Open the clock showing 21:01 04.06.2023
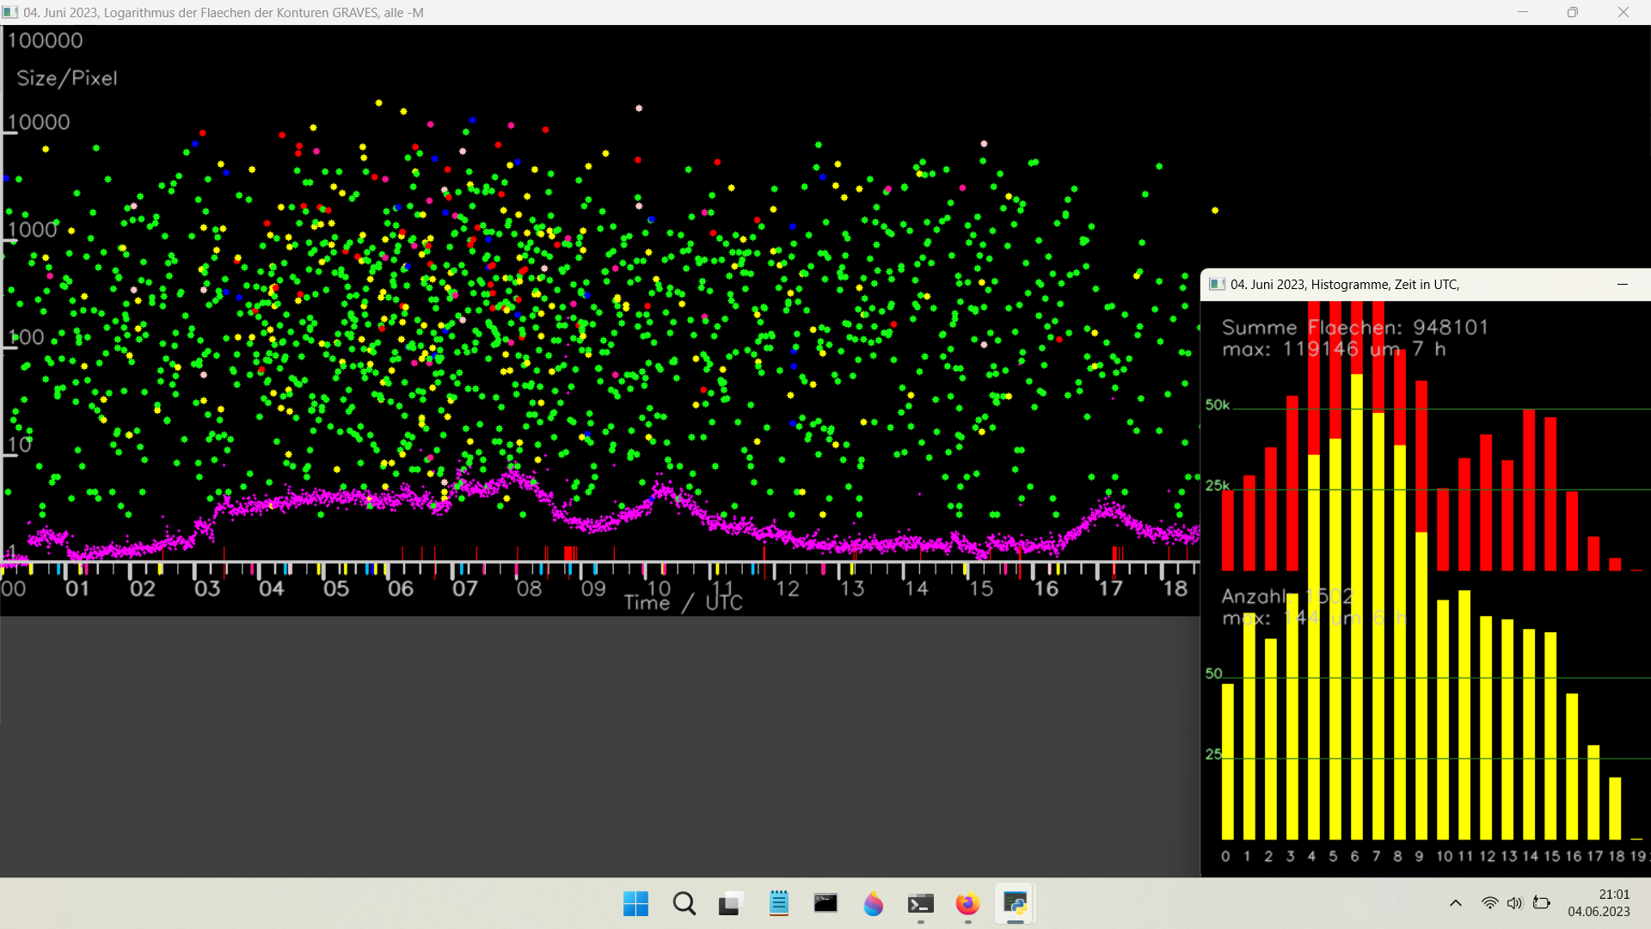Viewport: 1651px width, 929px height. [1599, 903]
